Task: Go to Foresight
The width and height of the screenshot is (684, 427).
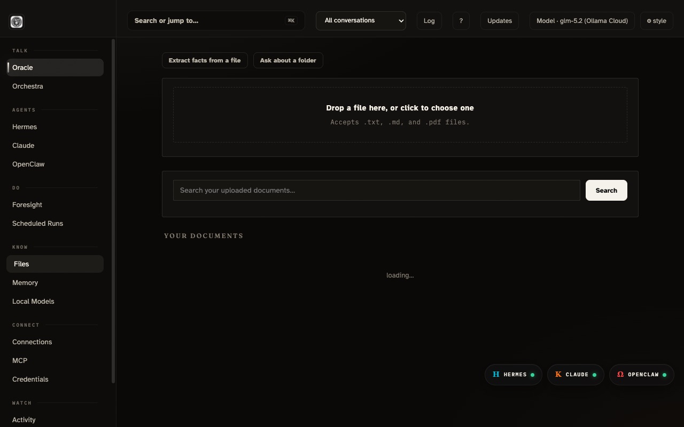Action: pos(55,205)
